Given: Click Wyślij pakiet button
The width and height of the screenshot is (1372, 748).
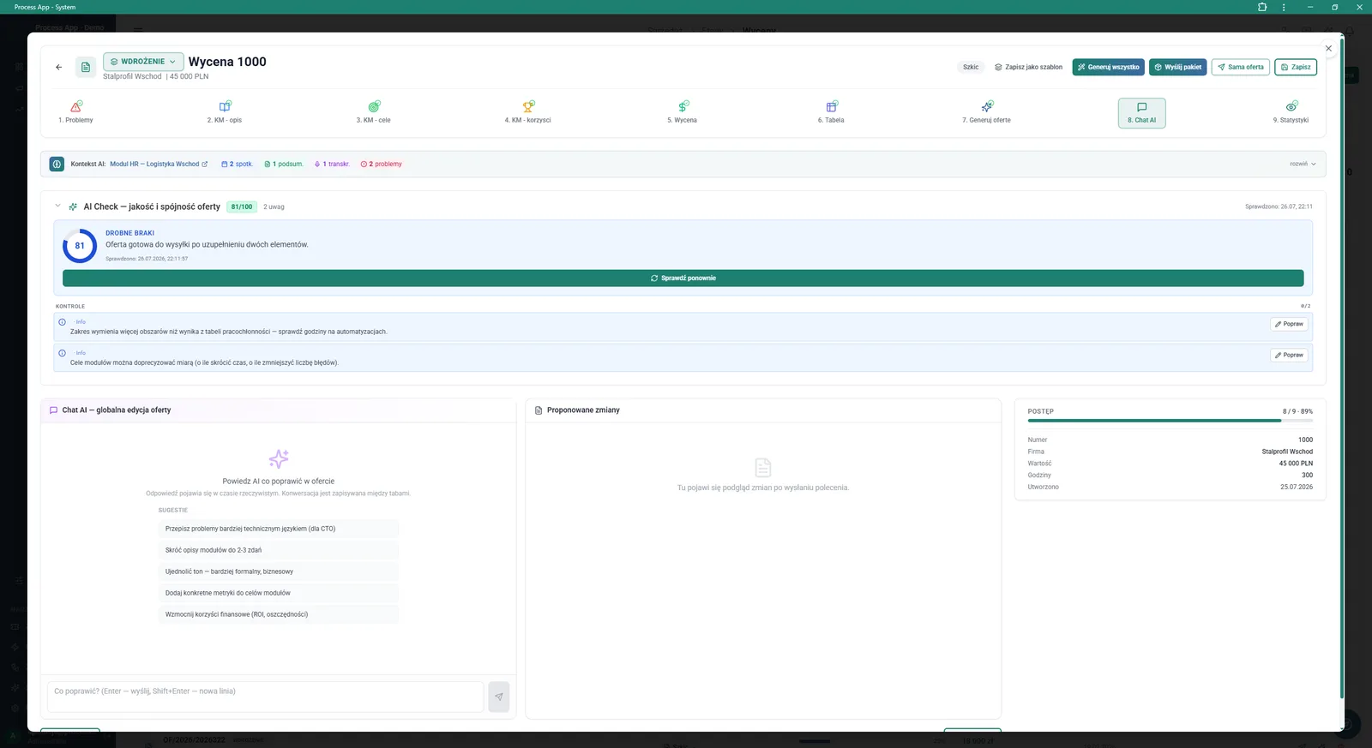Looking at the screenshot, I should [1178, 67].
